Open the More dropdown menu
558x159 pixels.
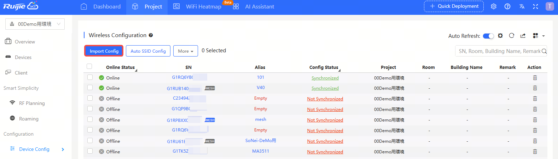click(x=186, y=51)
